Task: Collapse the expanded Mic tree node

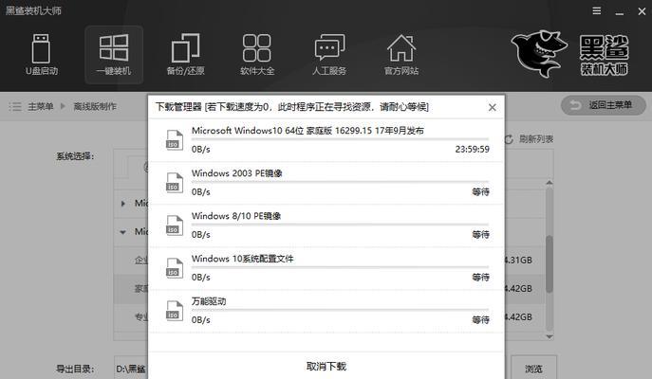Action: 123,232
